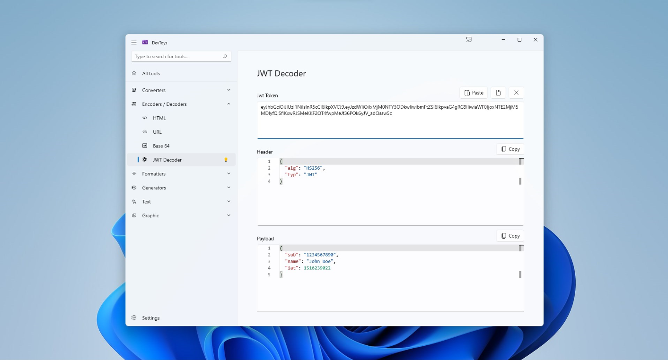Image resolution: width=668 pixels, height=360 pixels.
Task: Click the search magnifier icon
Action: [x=225, y=57]
